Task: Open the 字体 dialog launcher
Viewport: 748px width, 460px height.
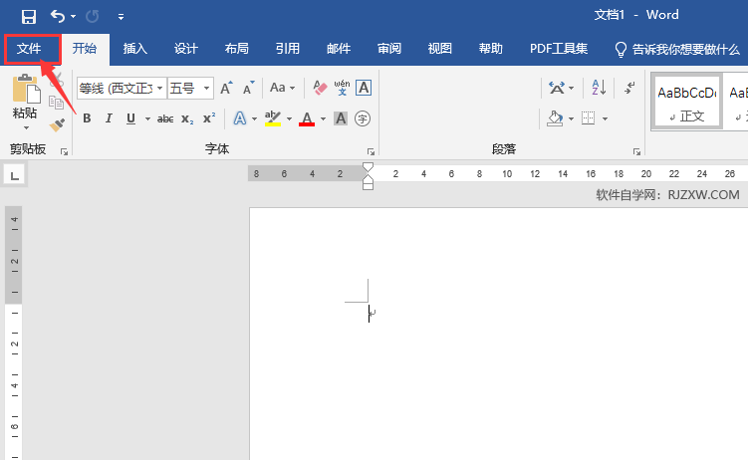Action: 371,151
